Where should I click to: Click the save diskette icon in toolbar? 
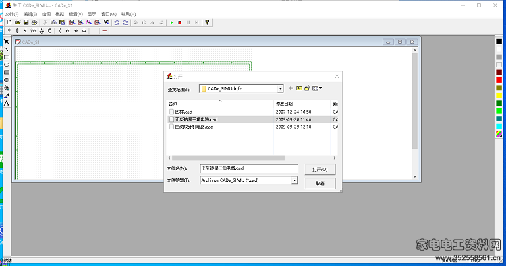[26, 22]
